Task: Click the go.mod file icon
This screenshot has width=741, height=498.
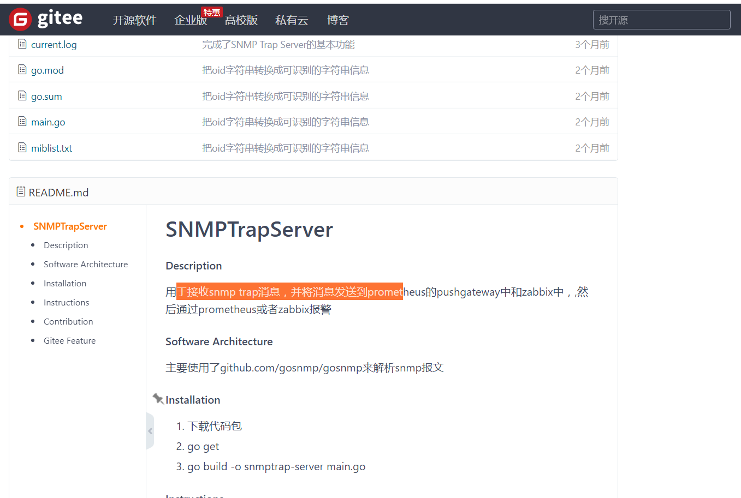Action: tap(22, 70)
